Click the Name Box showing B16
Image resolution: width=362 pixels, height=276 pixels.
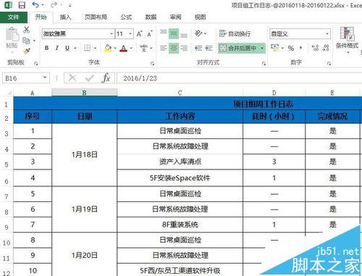[22, 78]
